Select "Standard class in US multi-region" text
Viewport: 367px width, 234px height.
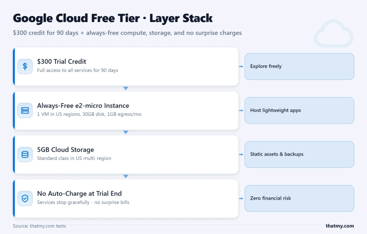click(x=74, y=158)
